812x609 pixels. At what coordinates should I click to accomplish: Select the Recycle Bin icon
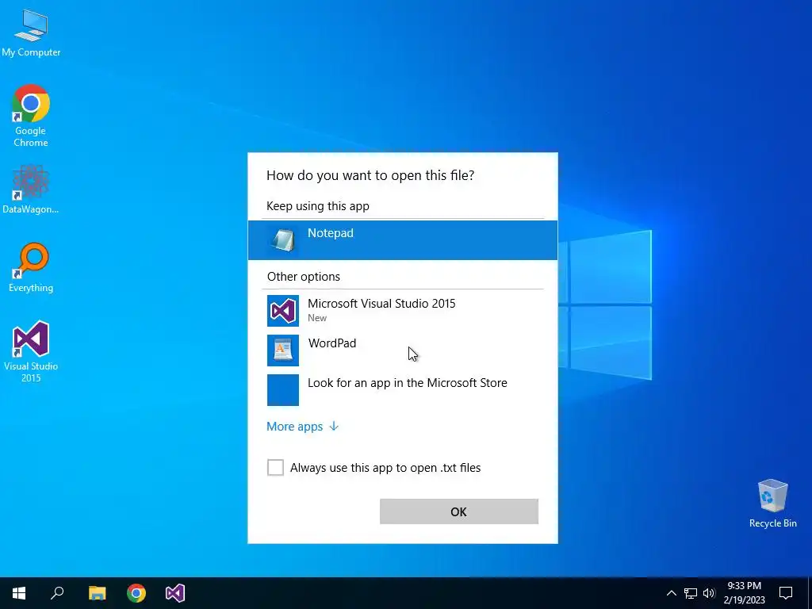pyautogui.click(x=772, y=504)
